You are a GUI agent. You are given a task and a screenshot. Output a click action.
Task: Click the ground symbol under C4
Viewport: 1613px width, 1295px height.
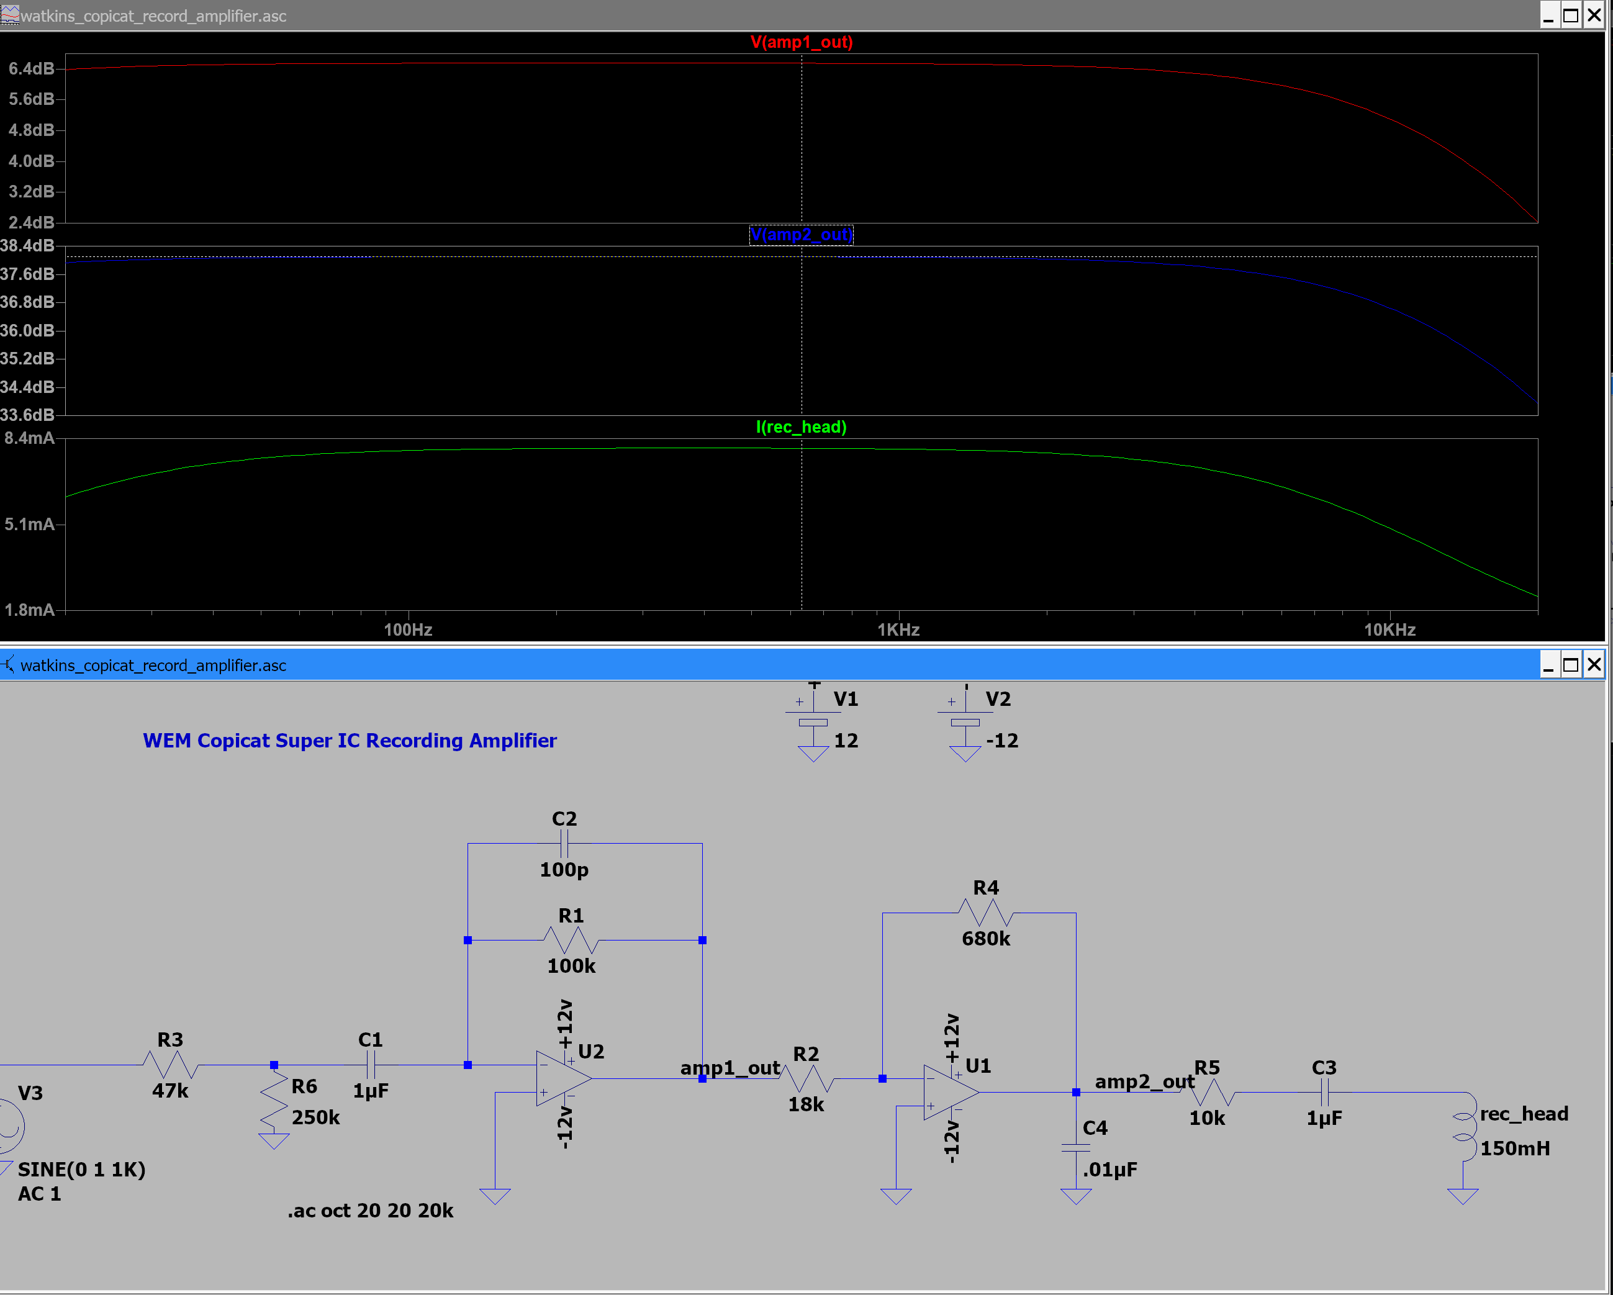click(x=1076, y=1196)
